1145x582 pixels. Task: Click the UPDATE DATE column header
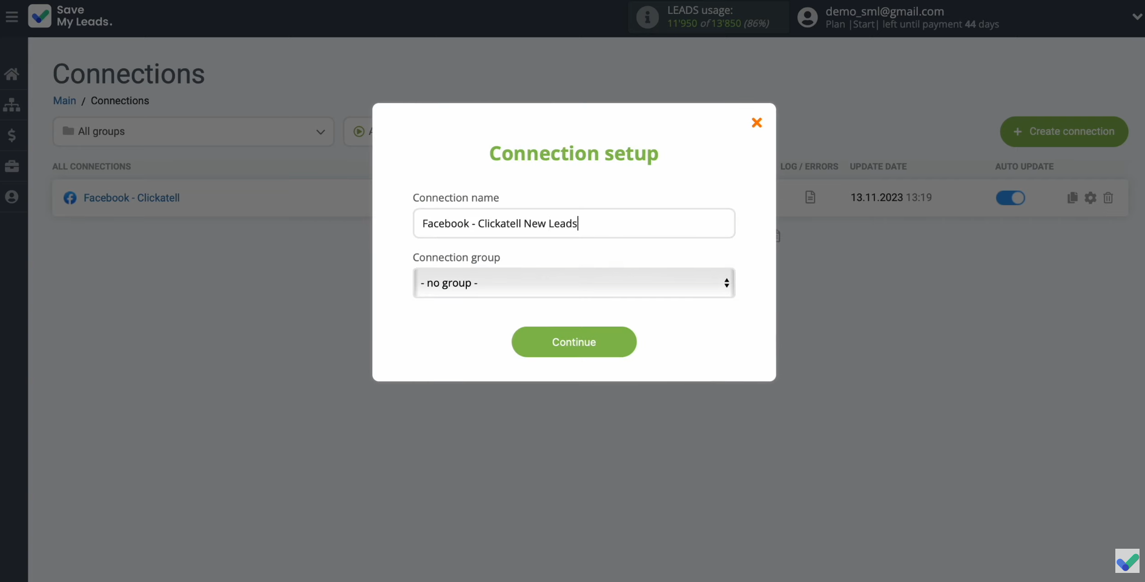pos(878,166)
